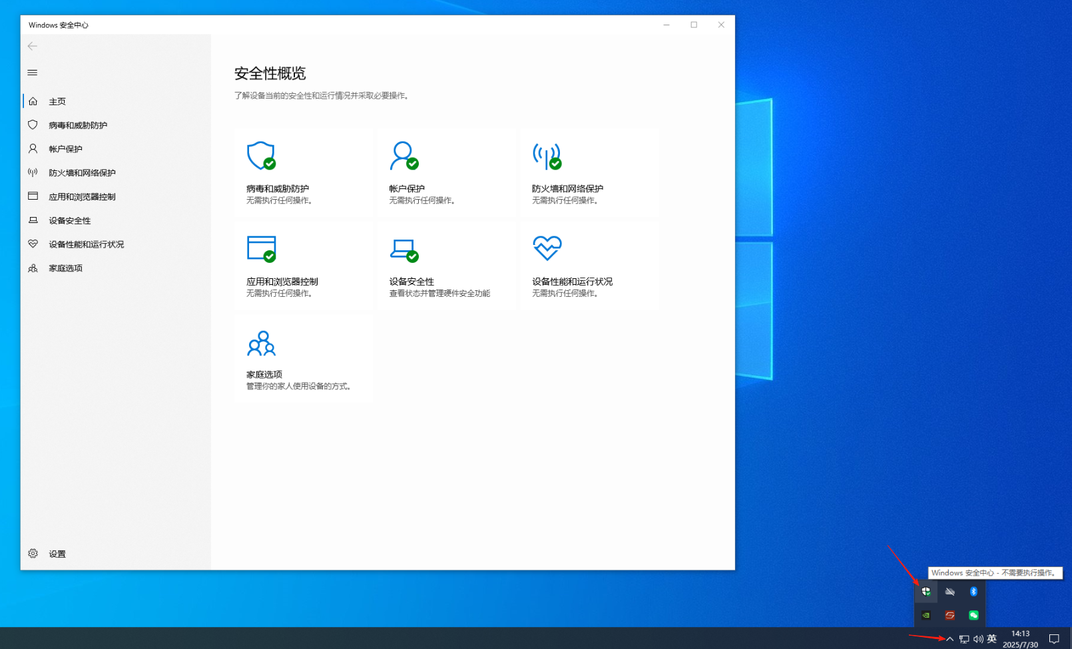This screenshot has width=1072, height=649.
Task: Go to 设备安全性 in the sidebar
Action: [x=69, y=221]
